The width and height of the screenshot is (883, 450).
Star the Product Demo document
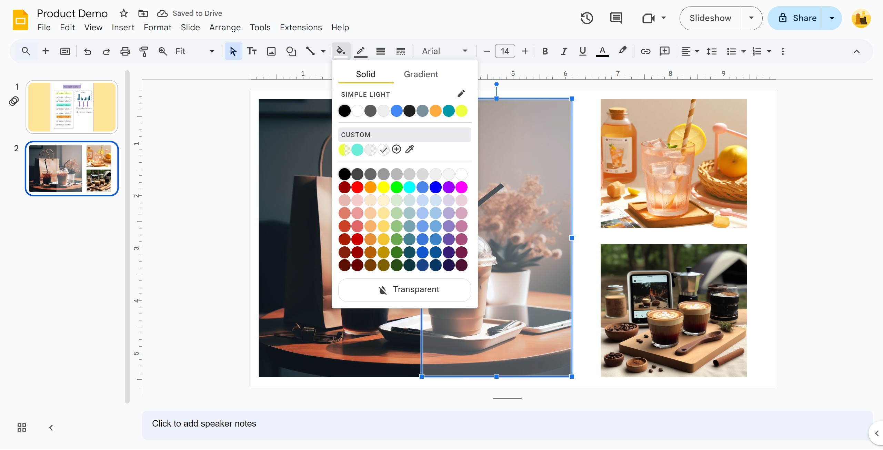tap(123, 13)
